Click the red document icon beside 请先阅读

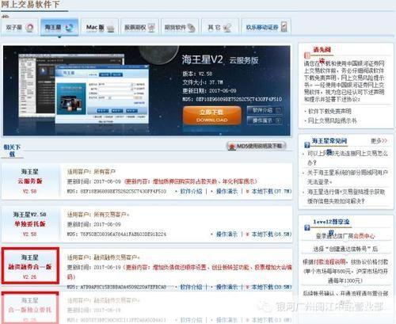click(x=307, y=55)
